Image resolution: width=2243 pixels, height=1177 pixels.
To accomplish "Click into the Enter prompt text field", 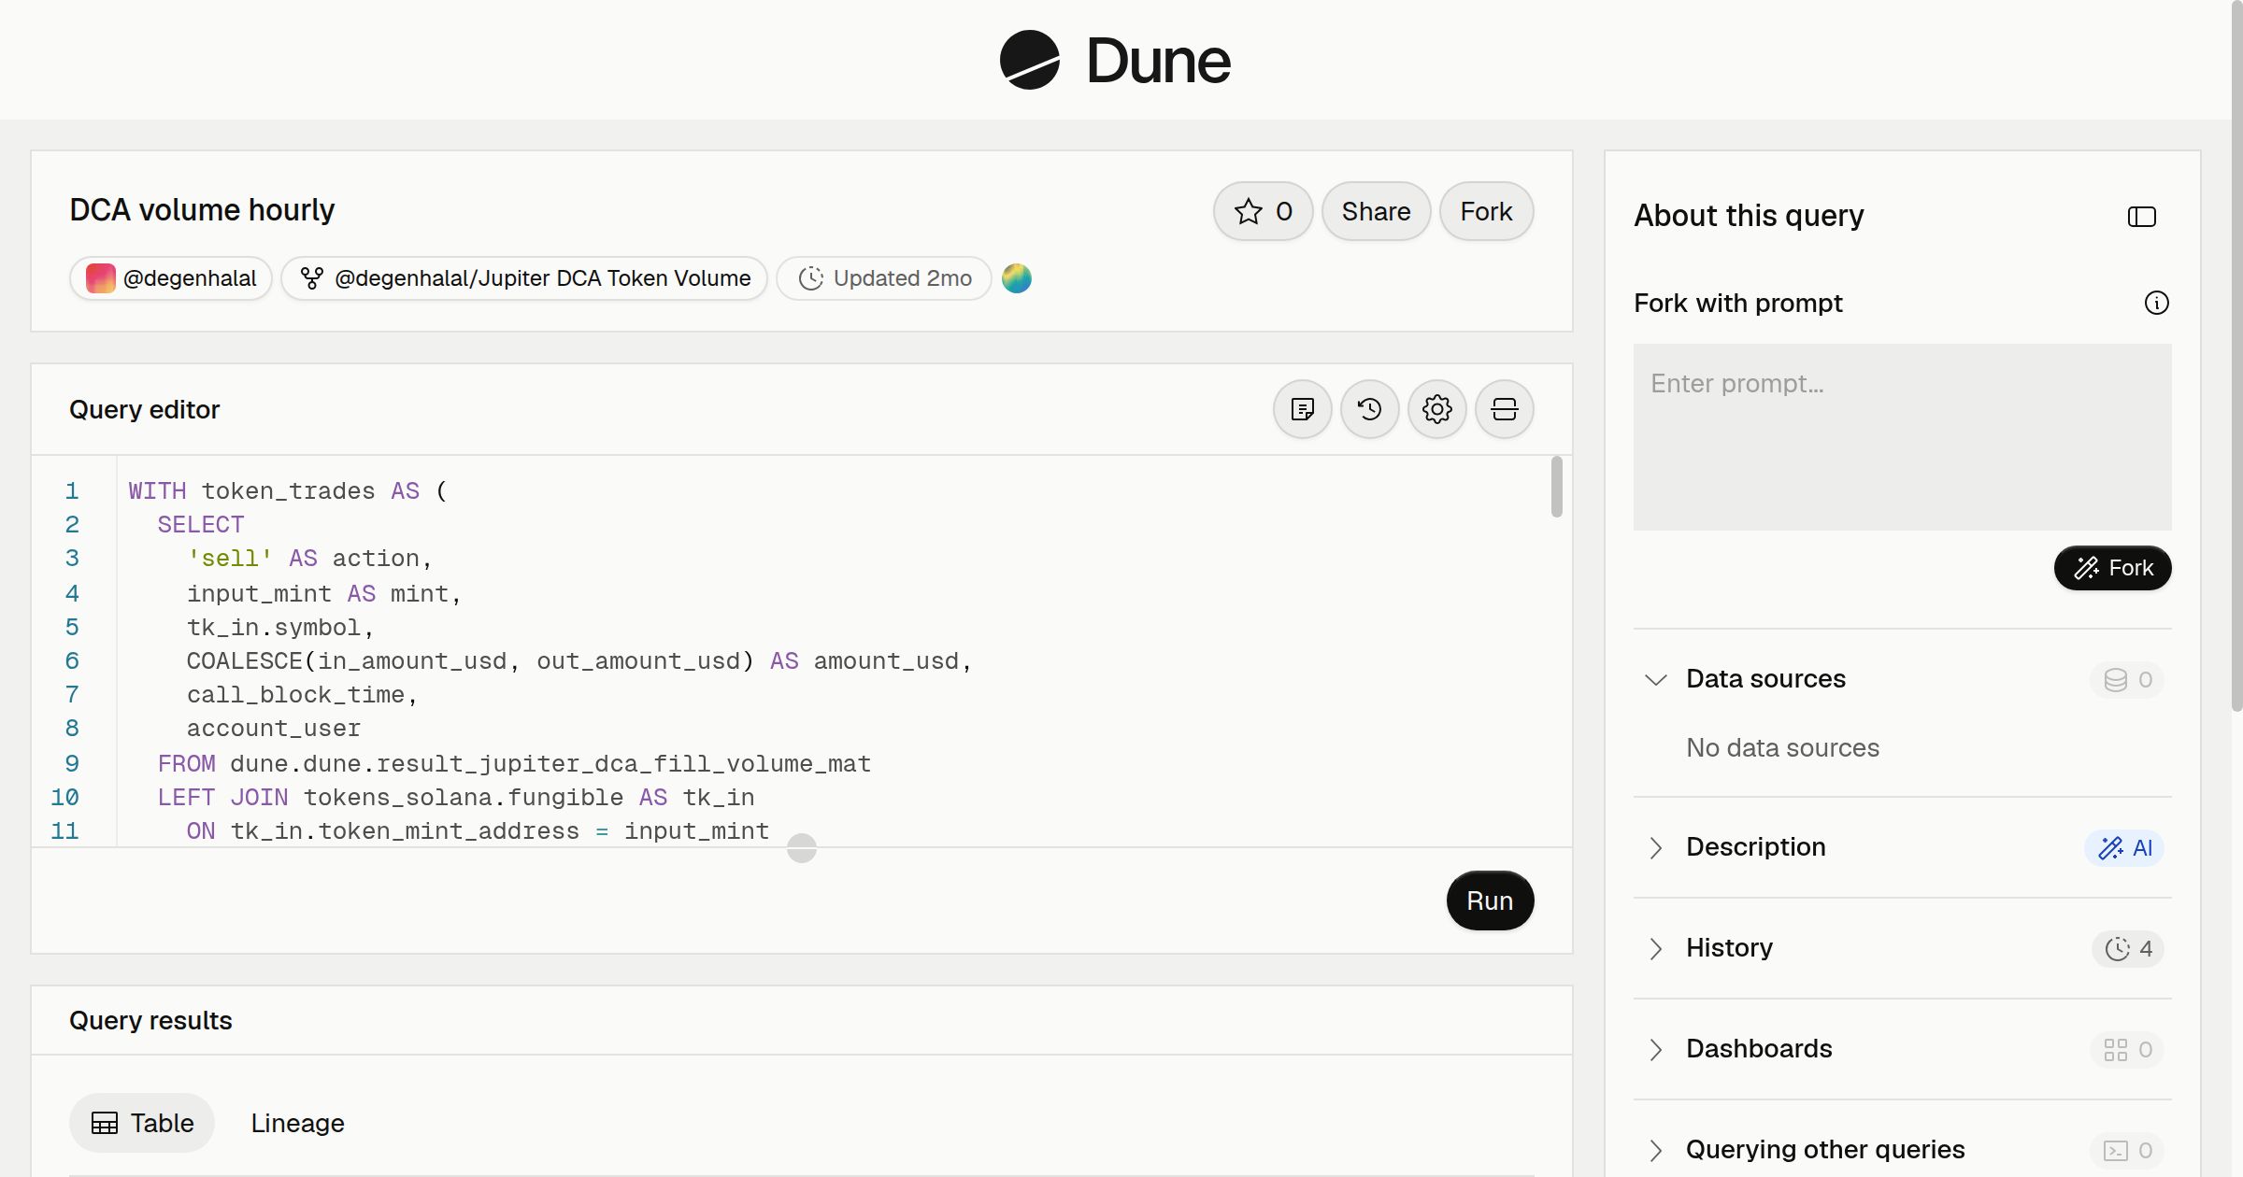I will [1902, 437].
